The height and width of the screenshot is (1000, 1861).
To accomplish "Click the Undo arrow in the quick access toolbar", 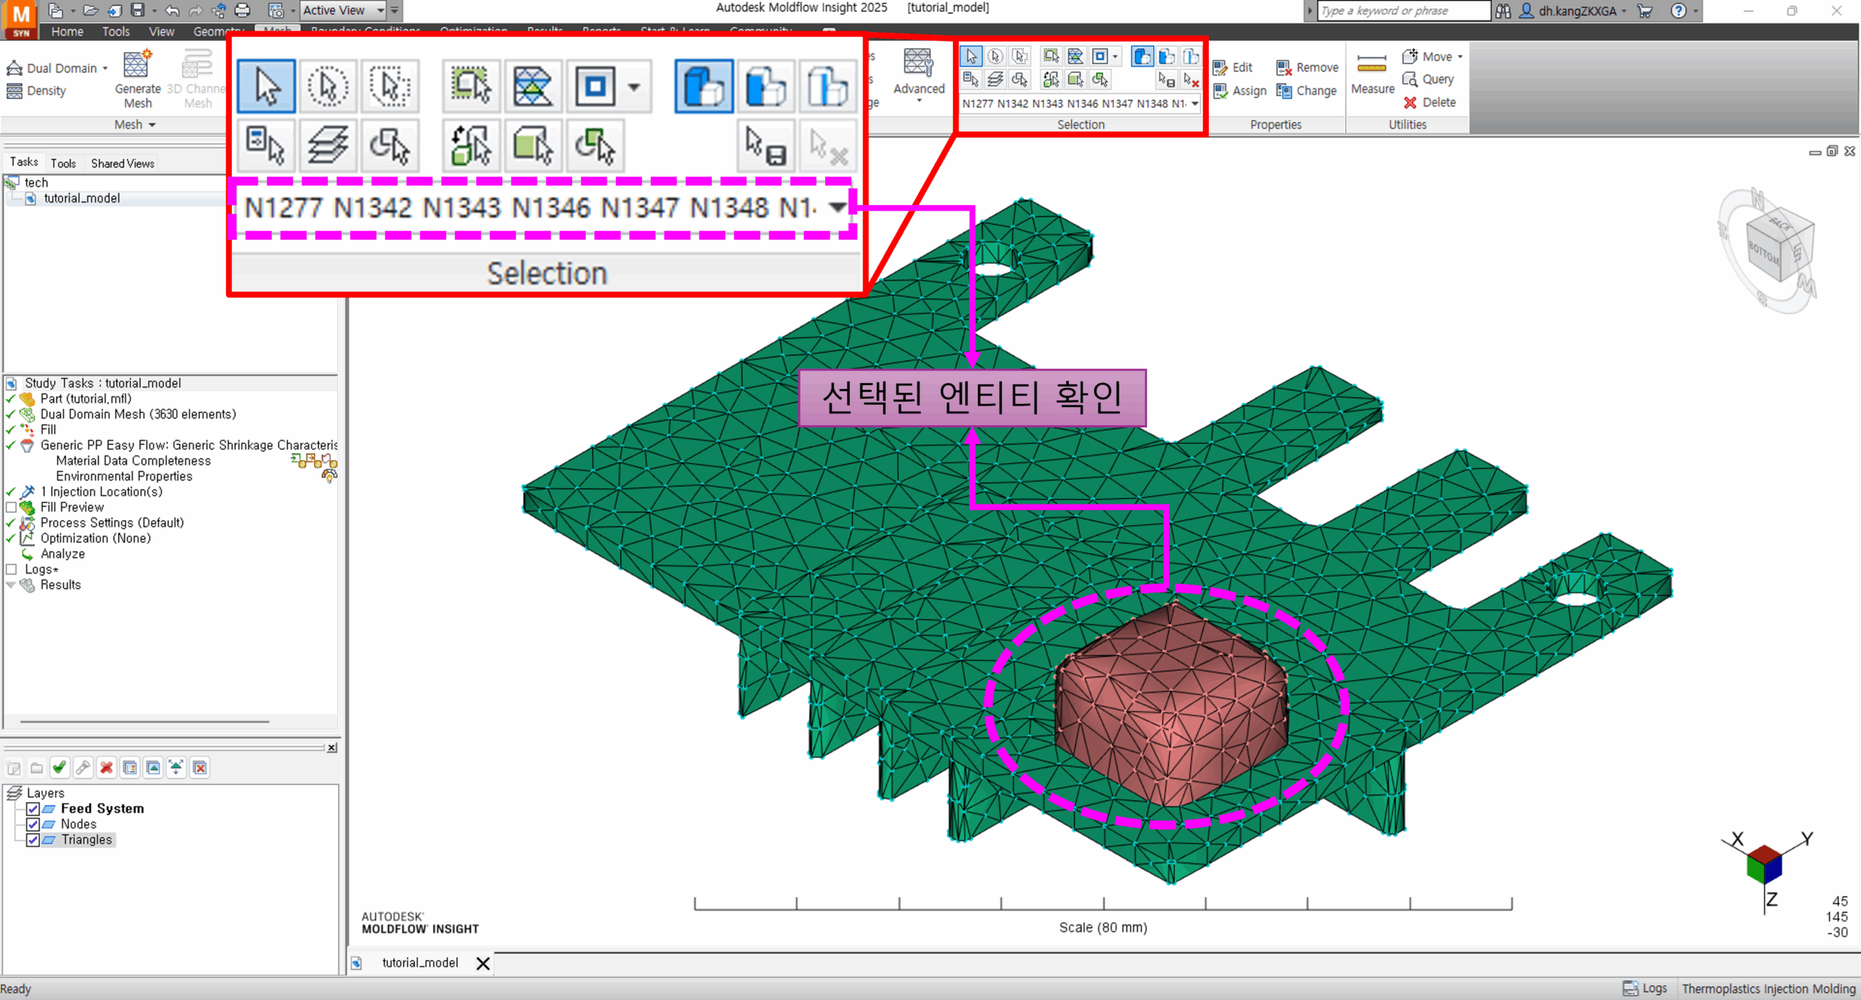I will 172,10.
